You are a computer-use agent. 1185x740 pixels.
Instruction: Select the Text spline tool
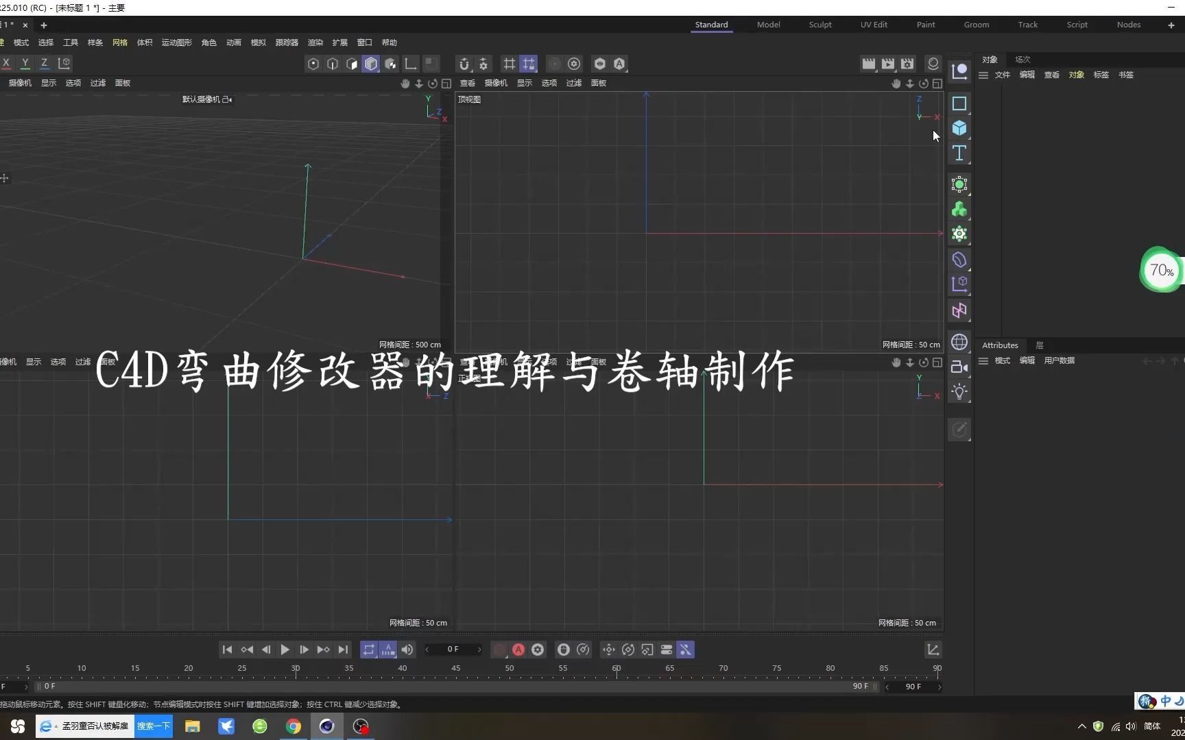(959, 153)
